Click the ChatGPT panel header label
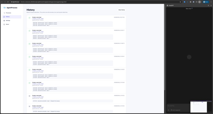The height and width of the screenshot is (114, 213). pos(171,6)
